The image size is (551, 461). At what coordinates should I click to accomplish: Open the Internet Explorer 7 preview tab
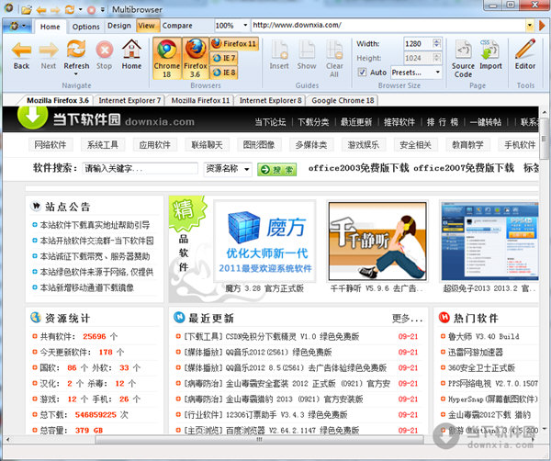tap(129, 100)
